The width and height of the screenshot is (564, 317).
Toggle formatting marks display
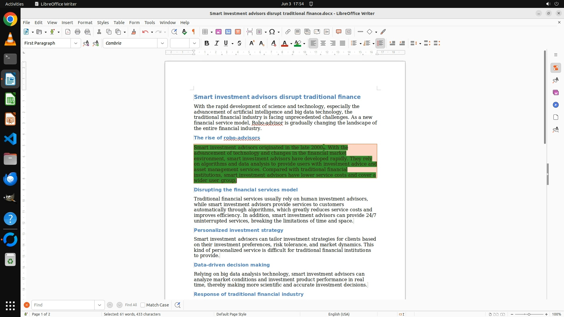194,32
